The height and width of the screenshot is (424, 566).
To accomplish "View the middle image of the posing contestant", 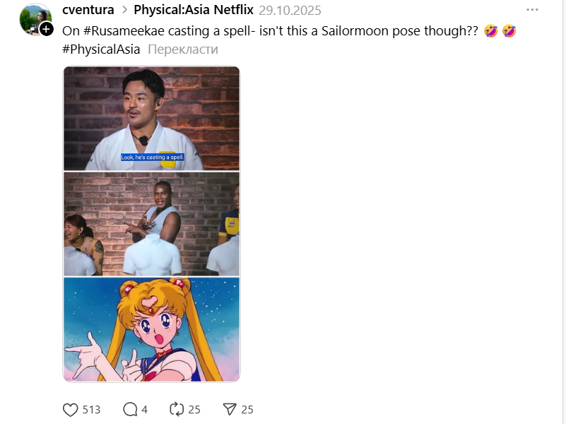I will 152,224.
